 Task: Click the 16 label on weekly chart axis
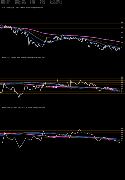coord(122,77)
